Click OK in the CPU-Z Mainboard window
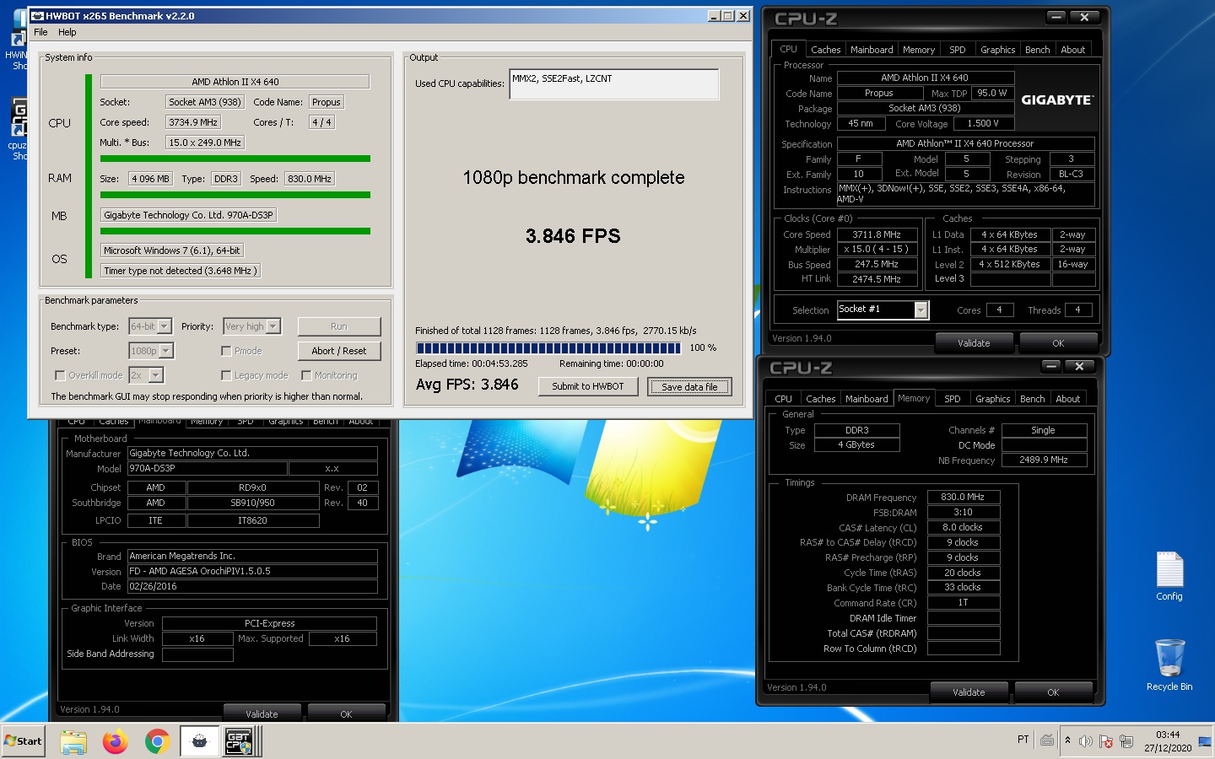The width and height of the screenshot is (1215, 759). coord(346,713)
